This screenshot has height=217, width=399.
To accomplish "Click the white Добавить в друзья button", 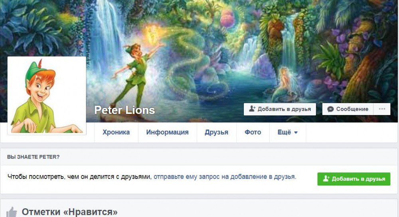I will [280, 109].
